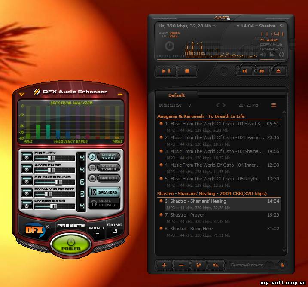Click the eject/open file button in AIMP
Screen dimensions: 308x287
(x=278, y=71)
